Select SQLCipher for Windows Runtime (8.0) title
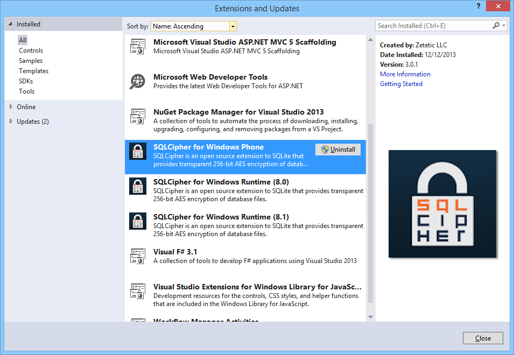 point(221,182)
